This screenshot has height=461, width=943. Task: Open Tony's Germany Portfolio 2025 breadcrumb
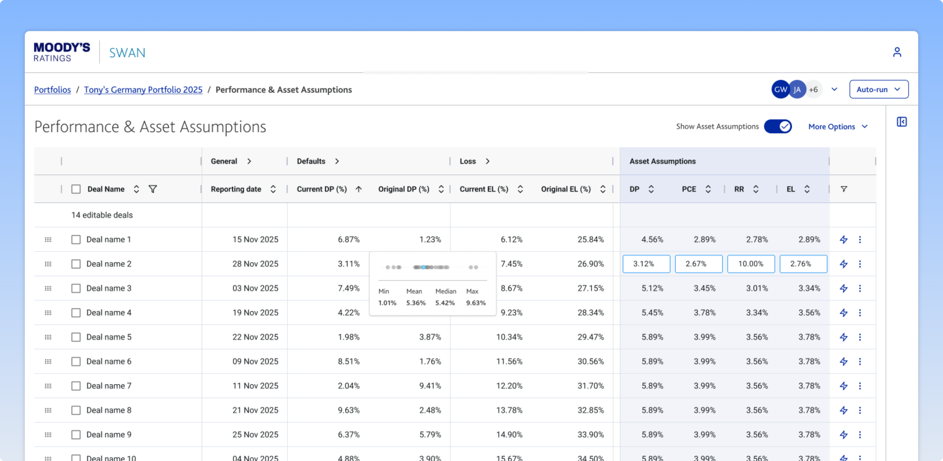[143, 90]
